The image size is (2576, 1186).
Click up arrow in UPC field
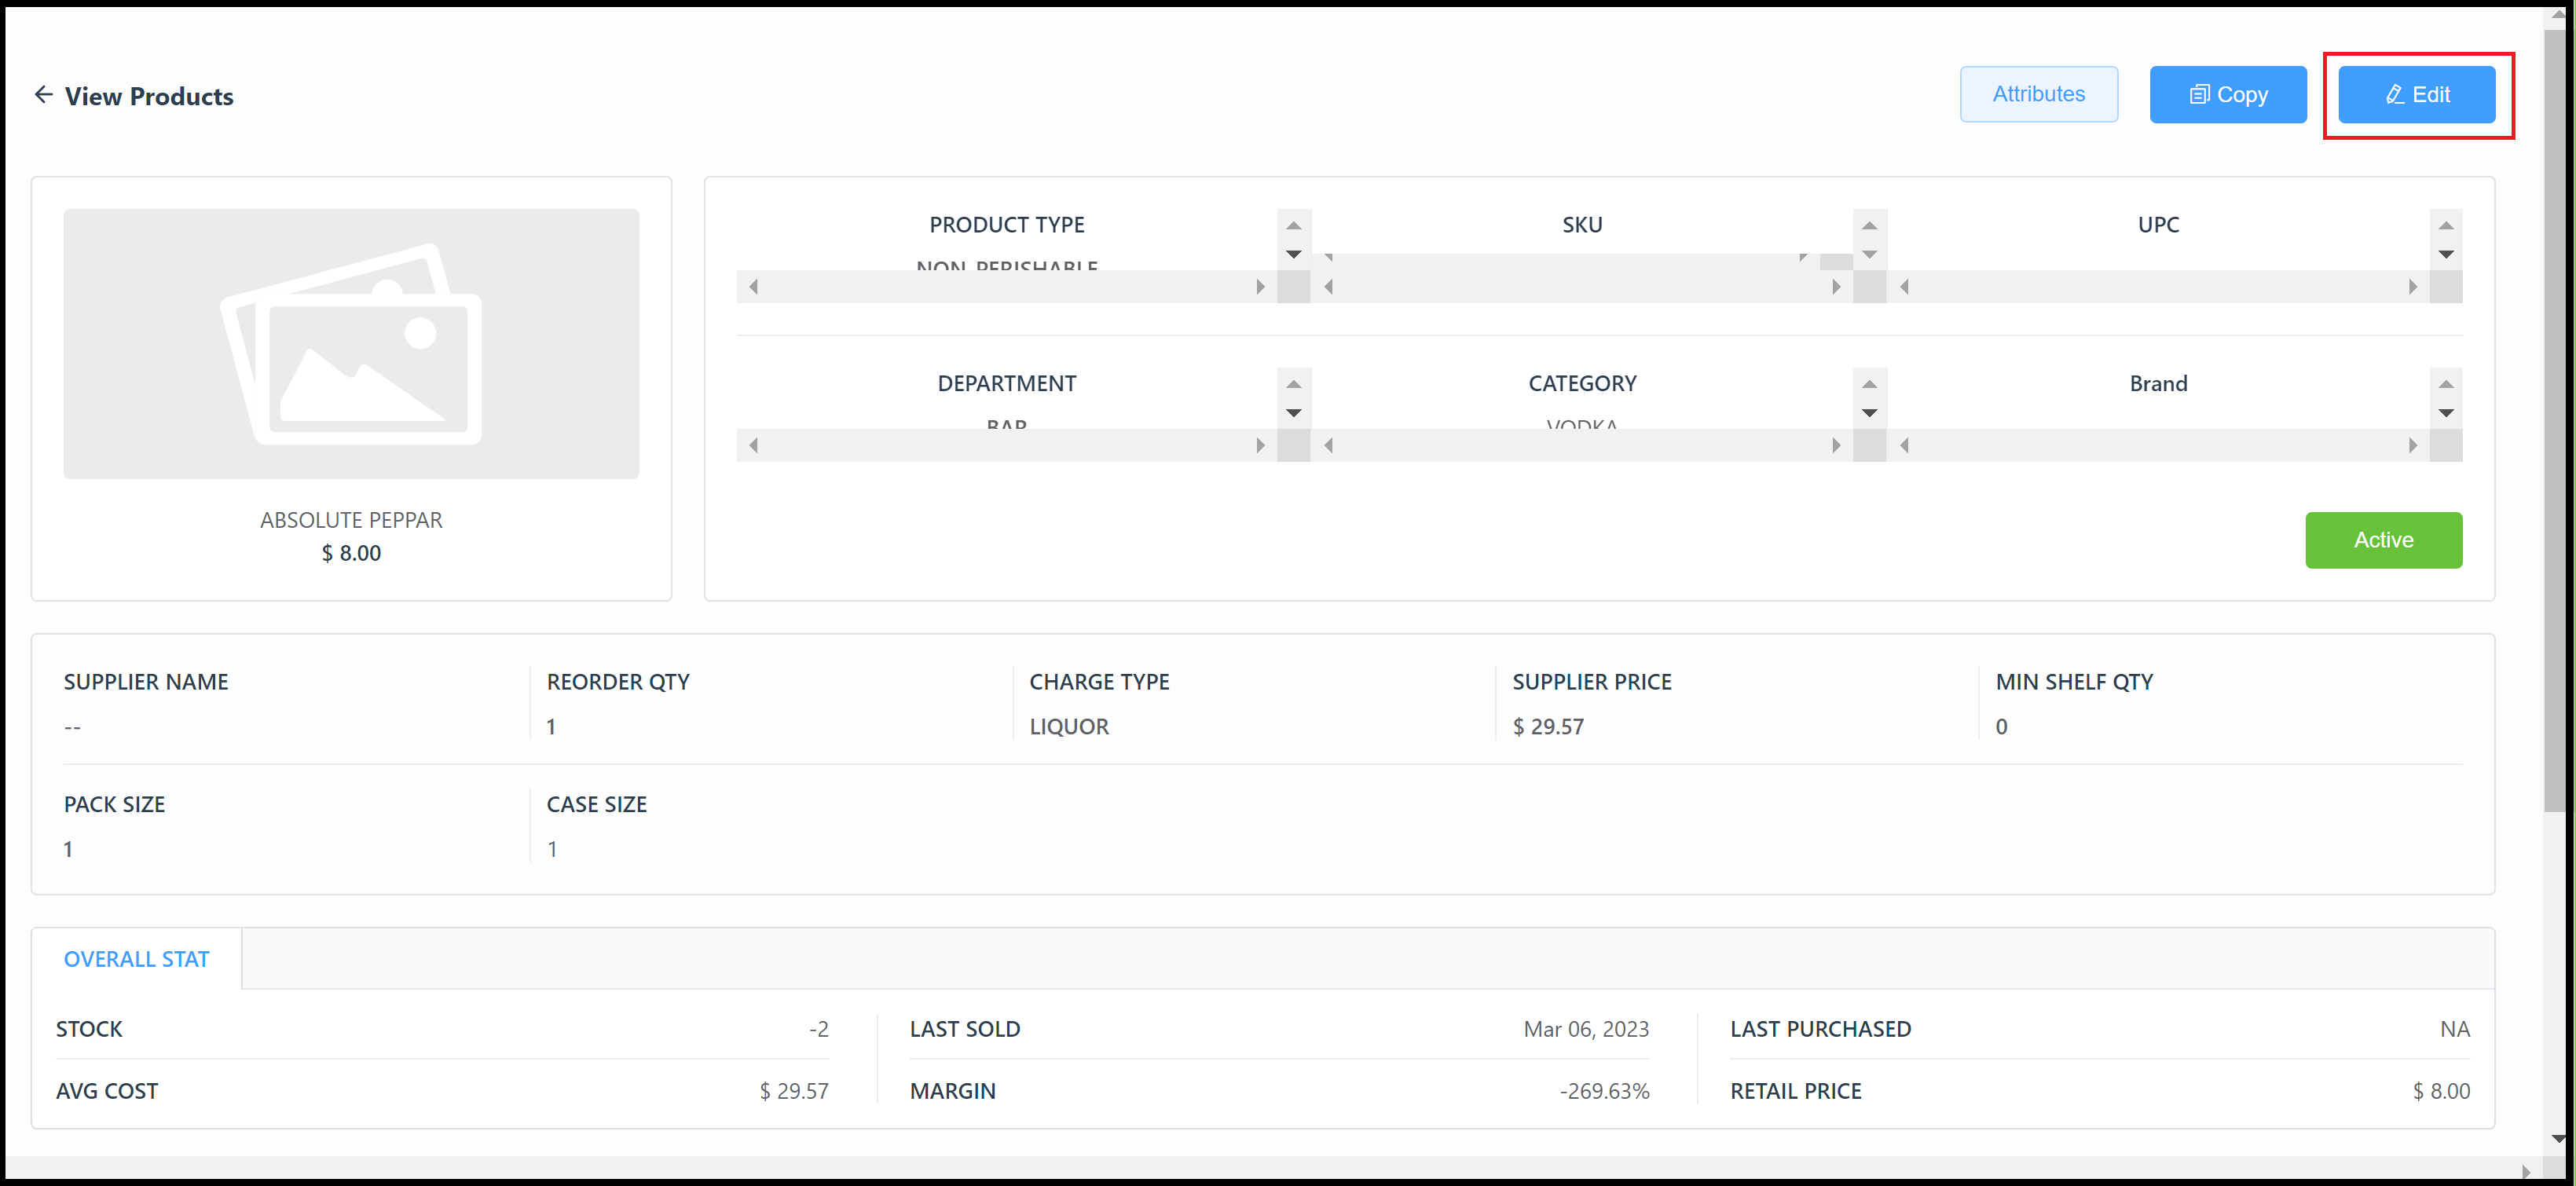2445,226
